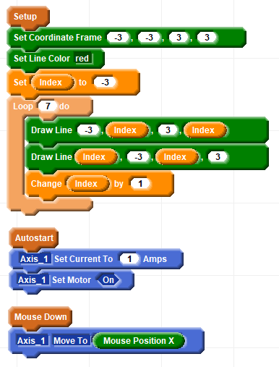Toggle the Motor On switch
Screen dimensions: 279x367
pos(108,280)
